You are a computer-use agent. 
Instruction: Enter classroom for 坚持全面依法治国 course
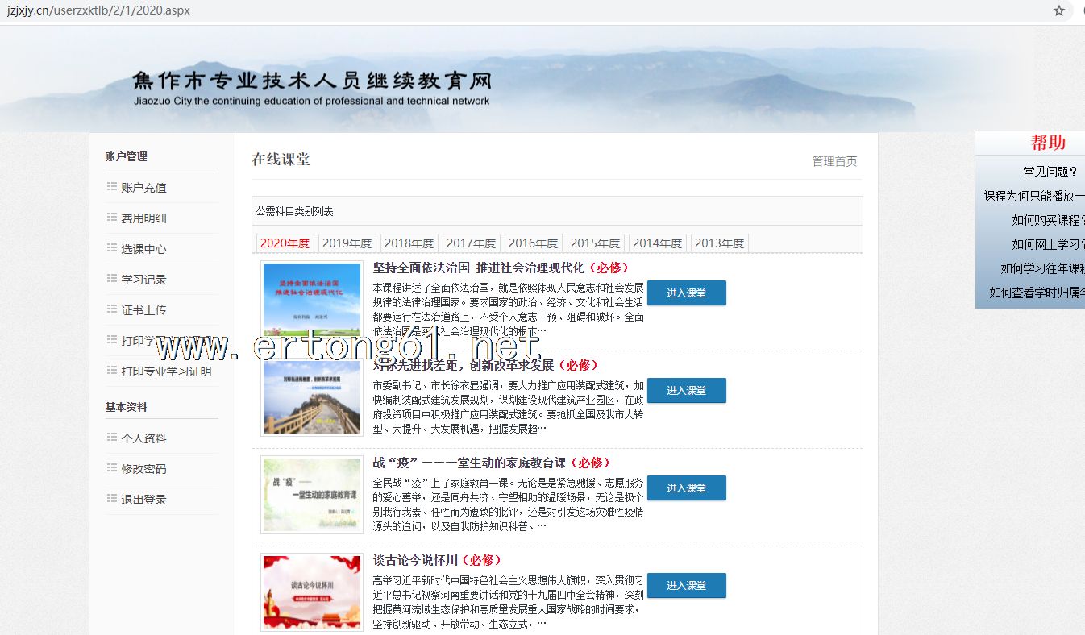686,293
